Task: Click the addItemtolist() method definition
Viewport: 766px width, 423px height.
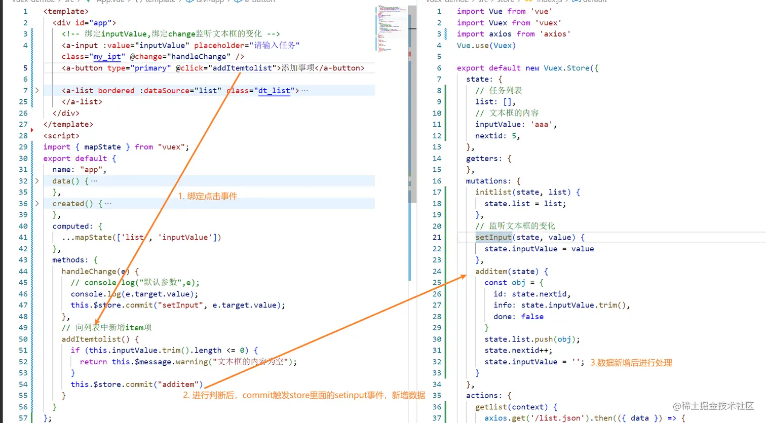Action: pos(100,339)
